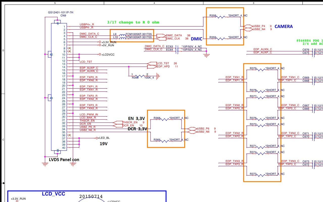Select the USB2_P4 port label
The height and width of the screenshot is (202, 323).
pos(259,26)
